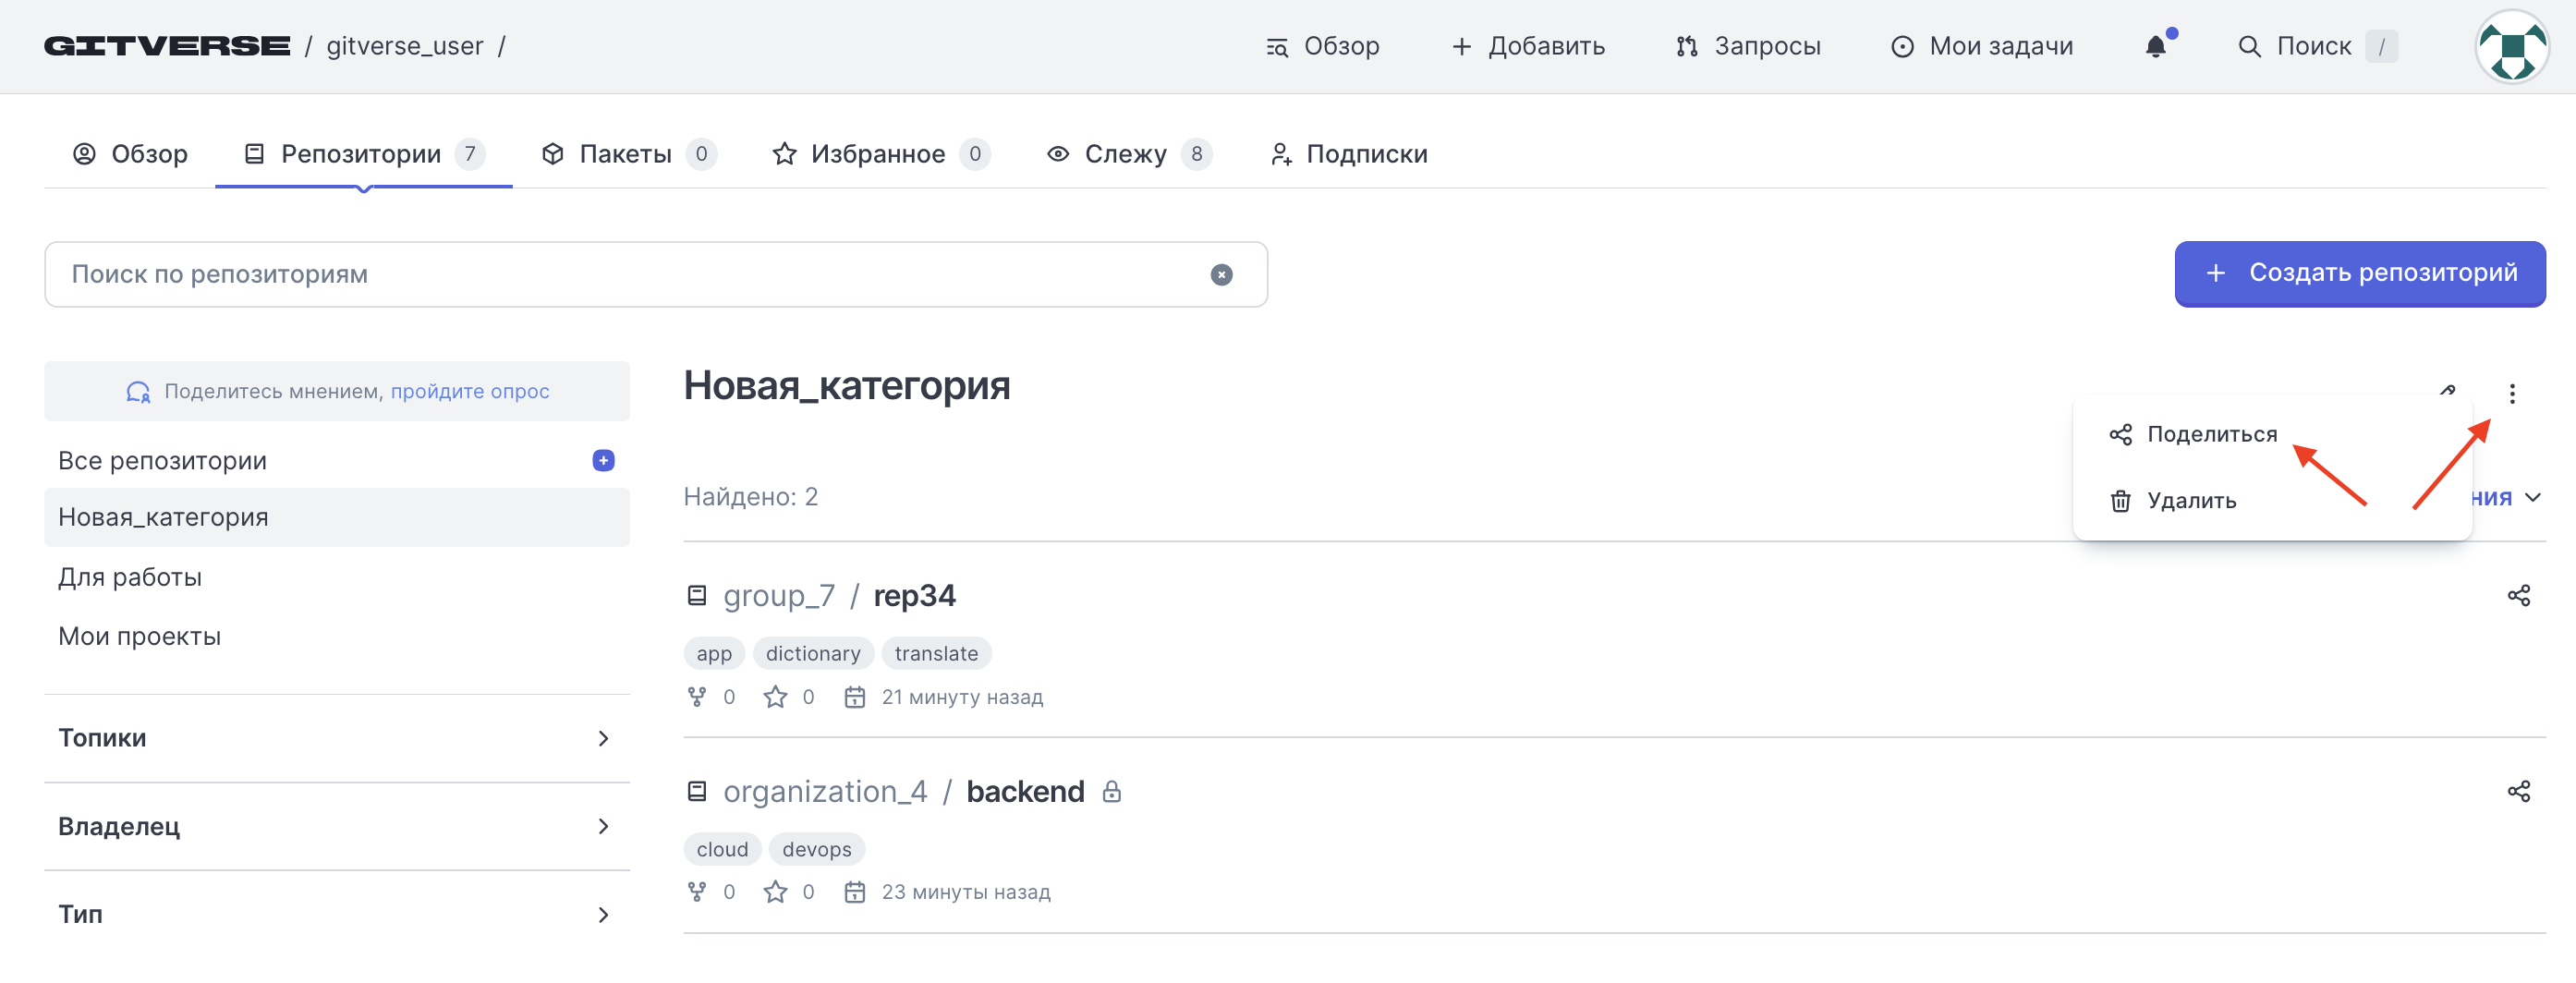Switch to the profile Обзор tab
Screen dimensions: 2576x983
tap(130, 154)
